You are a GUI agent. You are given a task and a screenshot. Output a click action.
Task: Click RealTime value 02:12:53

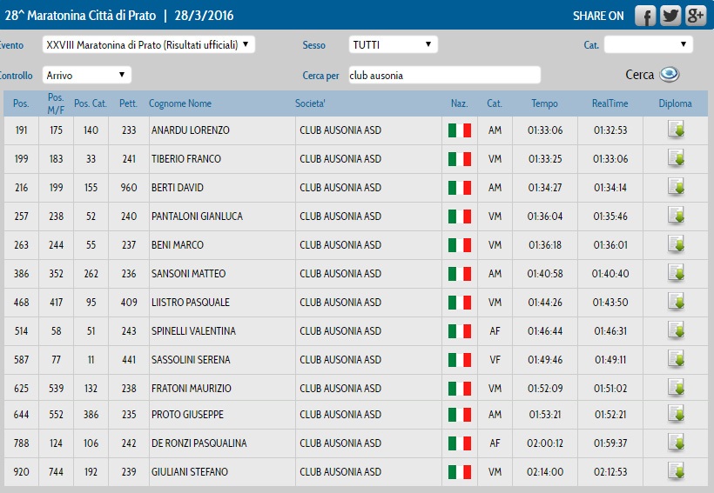click(610, 471)
